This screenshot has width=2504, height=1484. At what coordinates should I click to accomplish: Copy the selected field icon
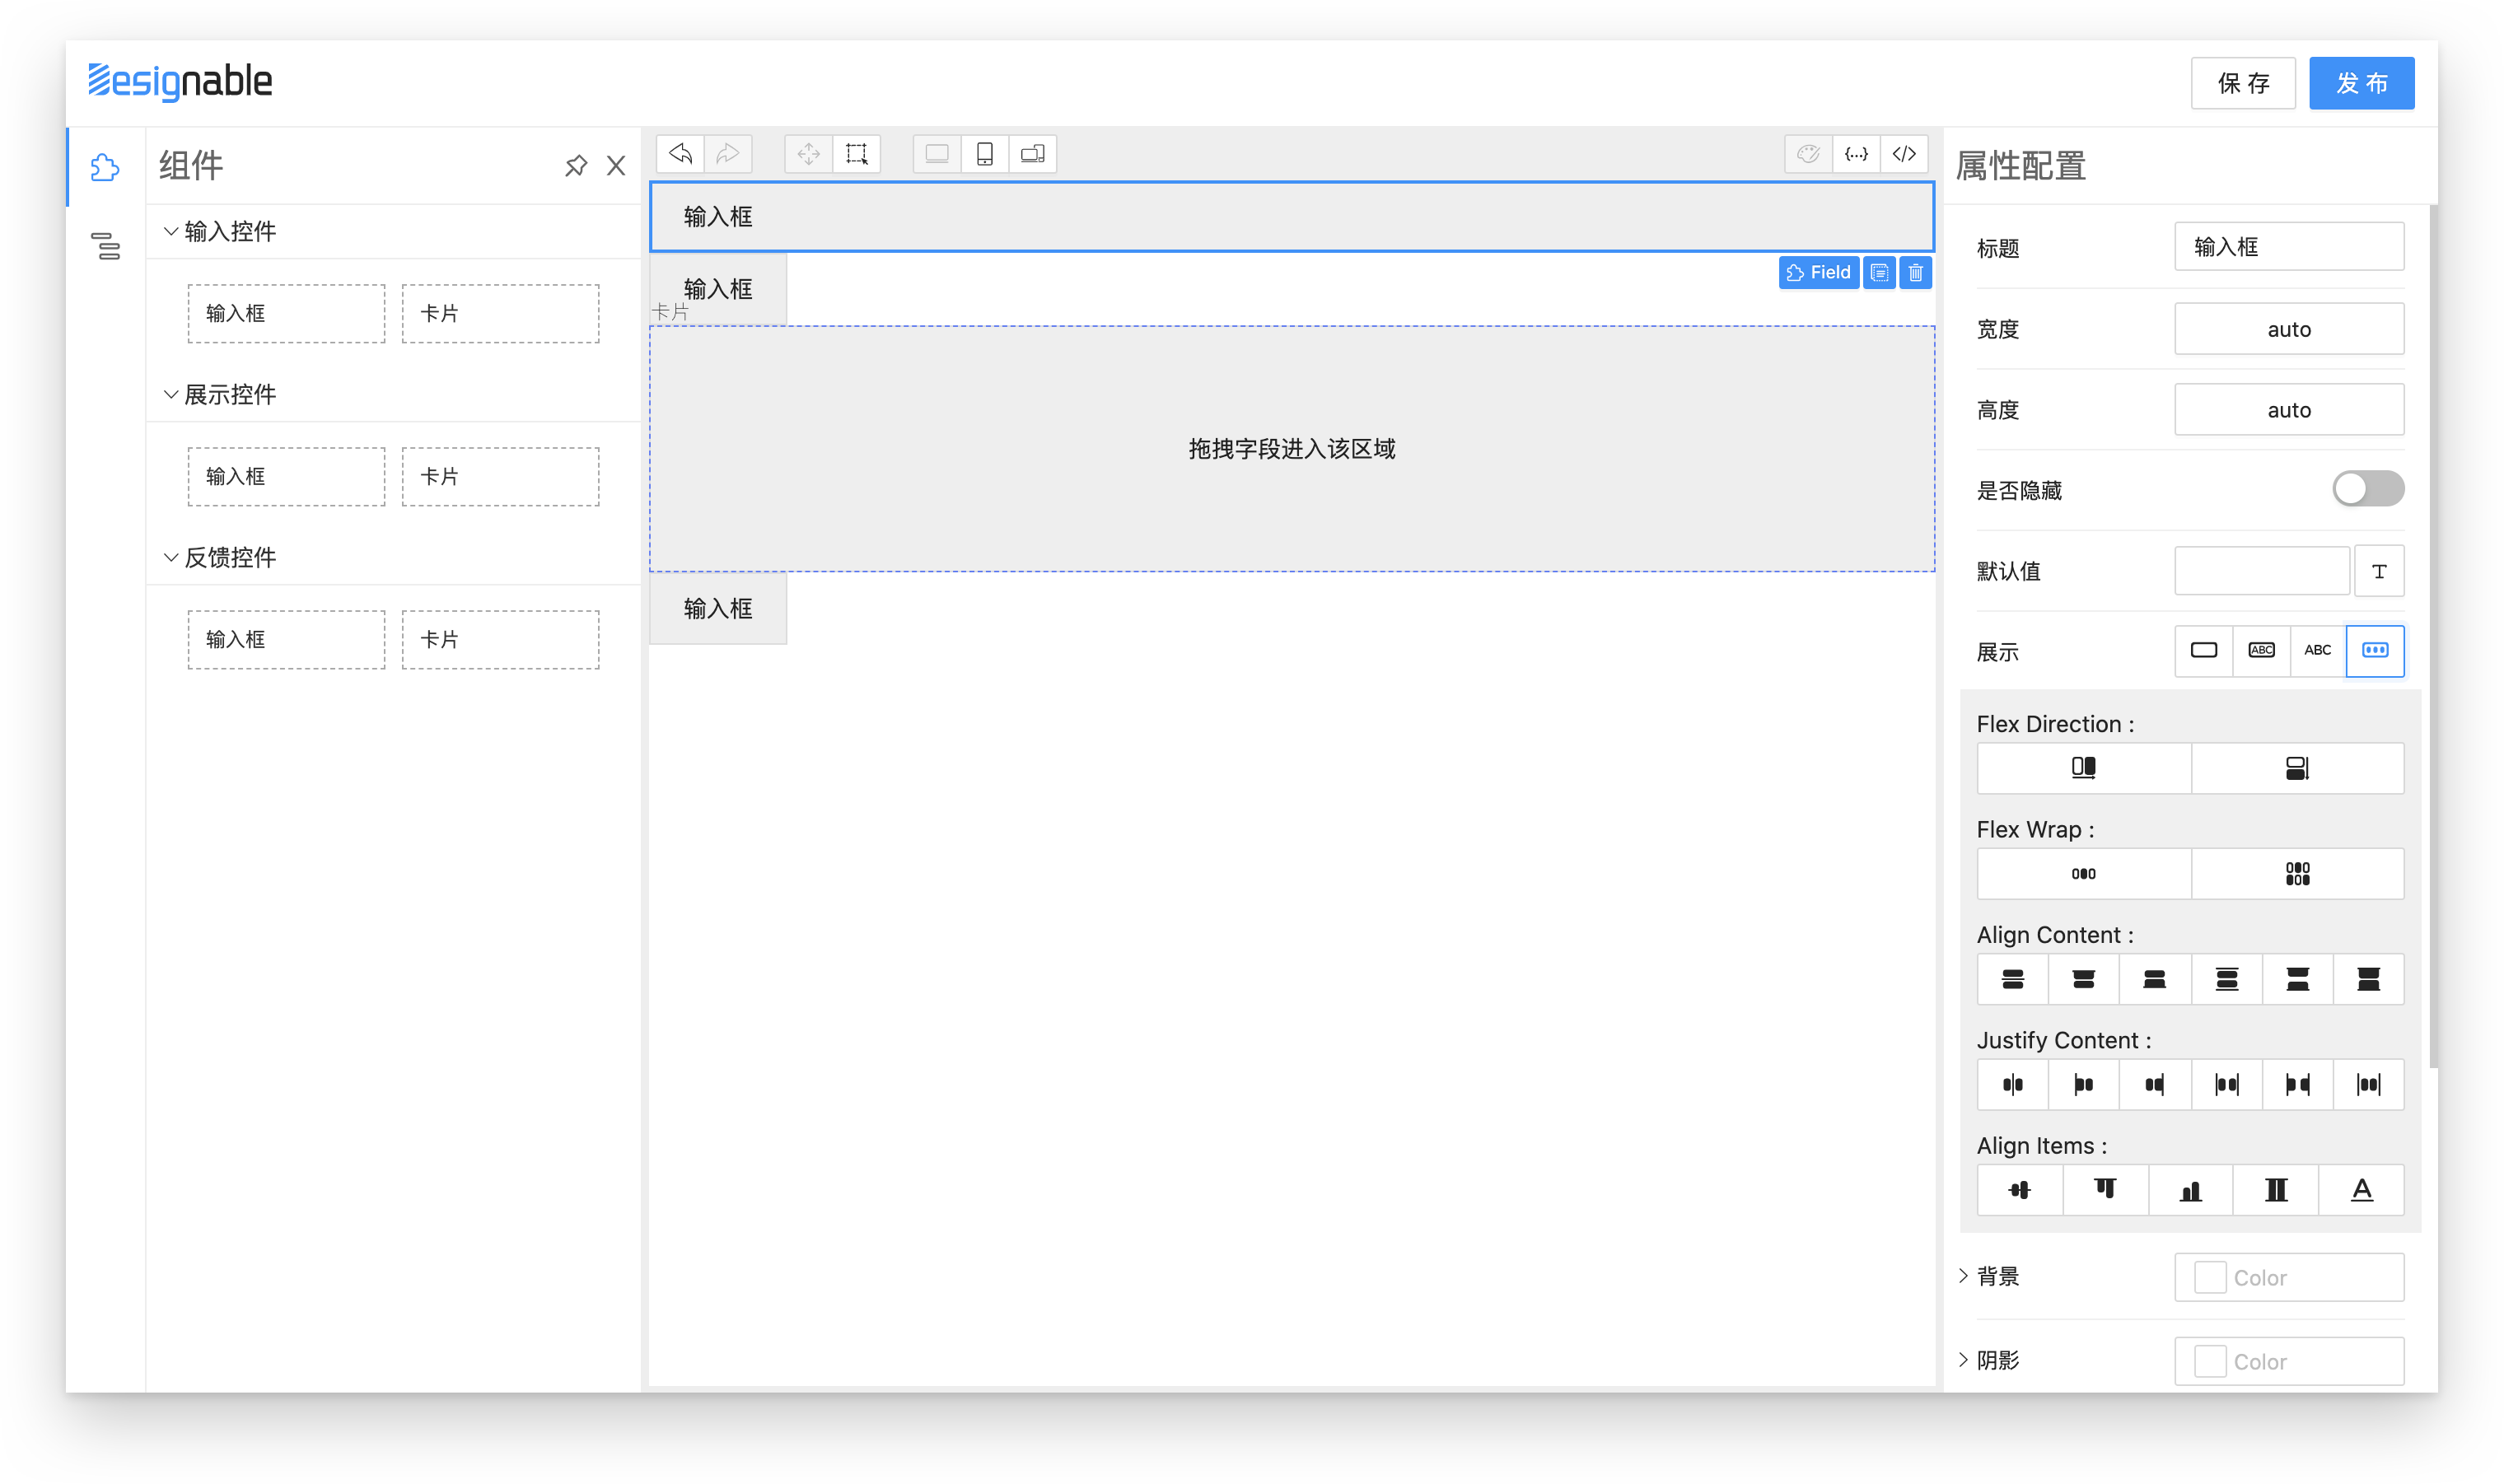click(1879, 273)
